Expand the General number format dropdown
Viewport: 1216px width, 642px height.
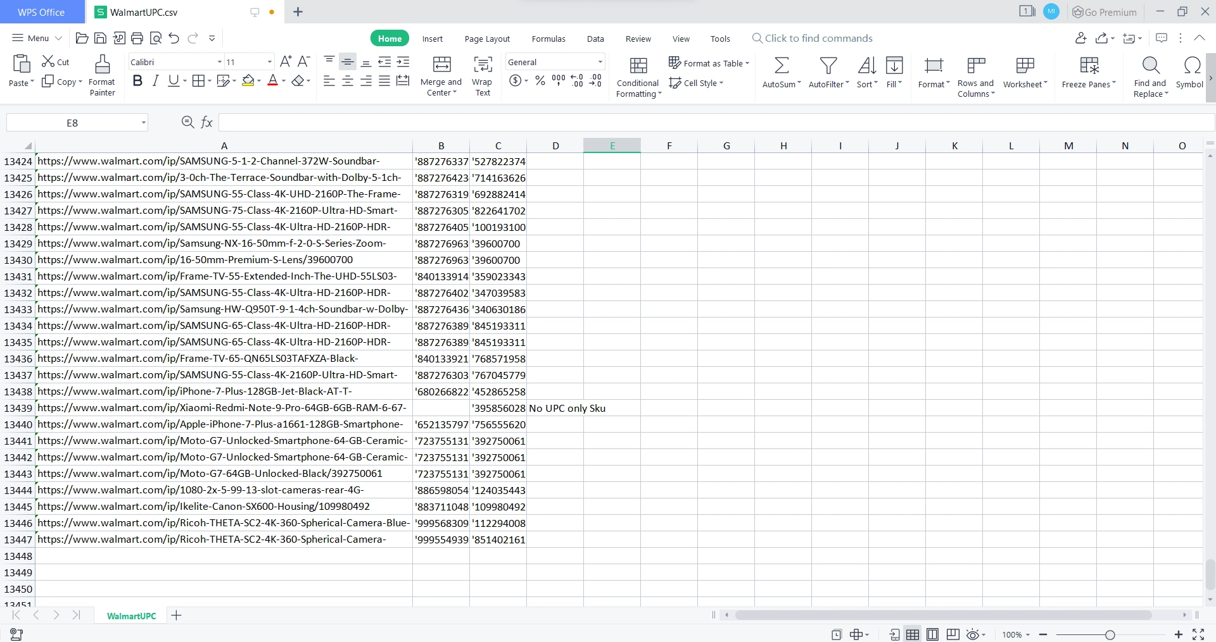point(600,62)
